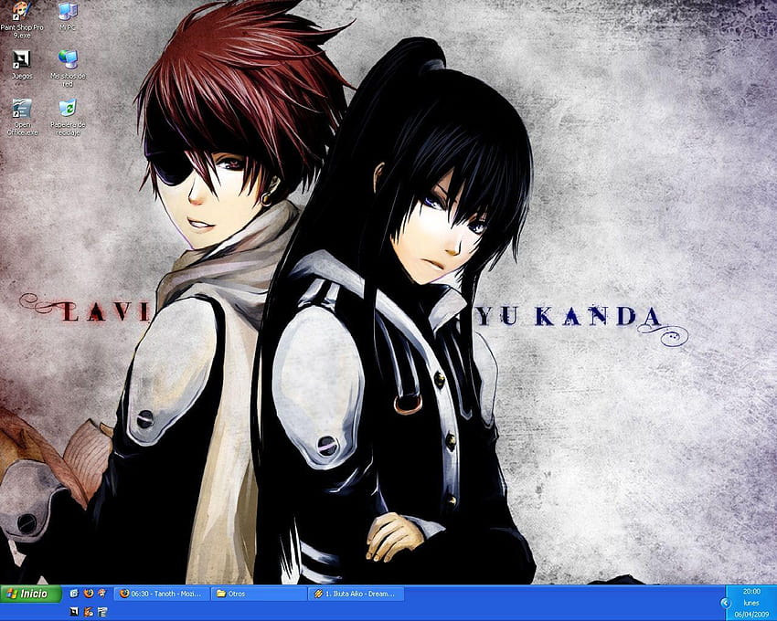Click the grey document quick launch icon
Viewport: 777px width, 621px height.
(102, 612)
